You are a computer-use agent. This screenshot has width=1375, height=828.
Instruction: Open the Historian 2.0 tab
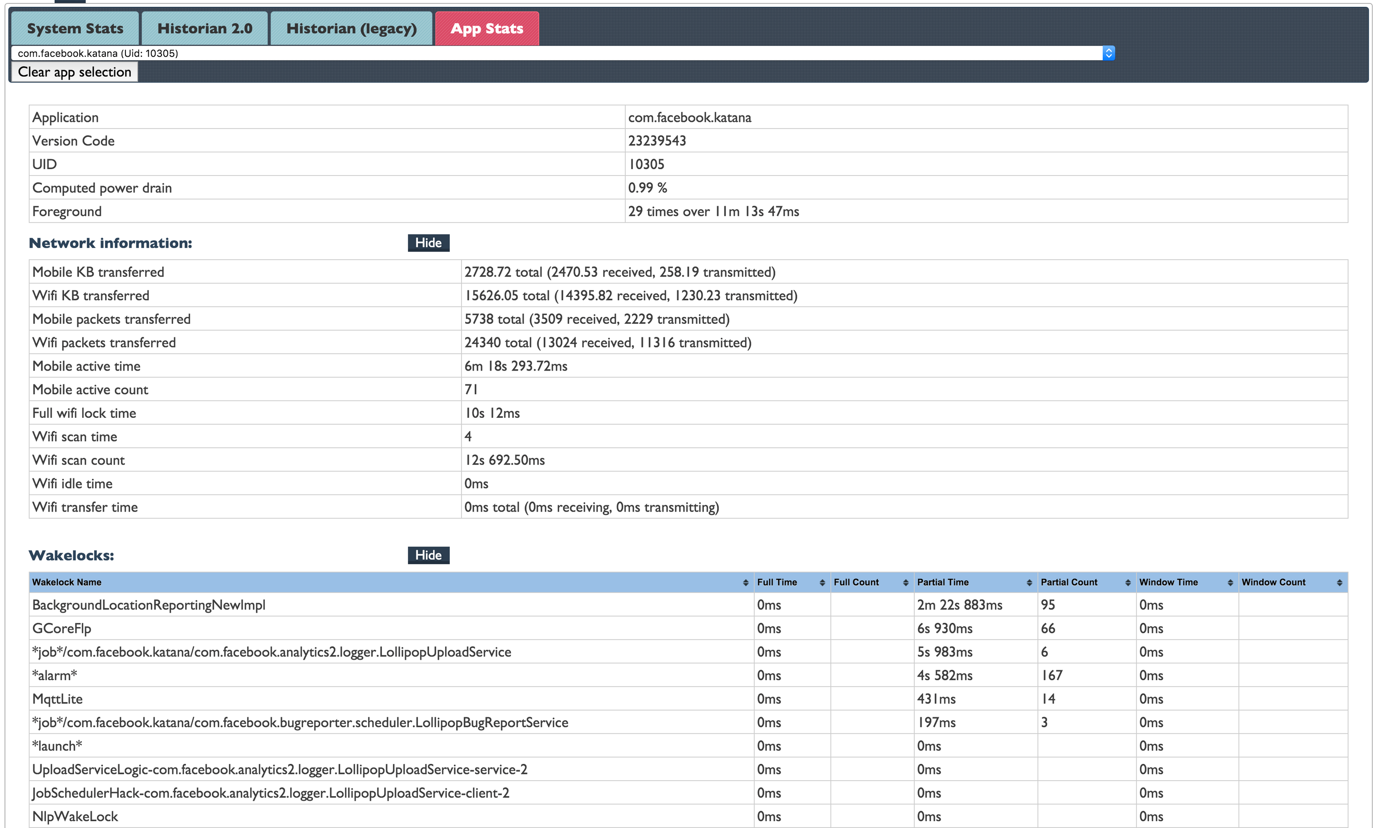(x=205, y=29)
